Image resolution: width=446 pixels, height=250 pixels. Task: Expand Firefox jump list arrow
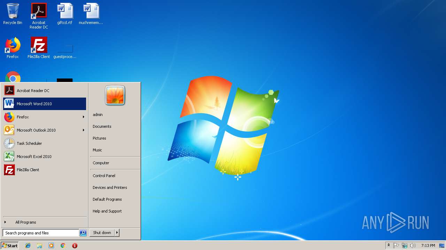[83, 117]
